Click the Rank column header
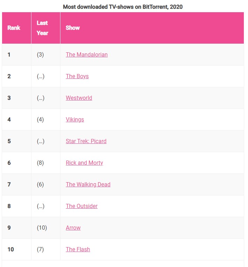248x267 pixels. [14, 28]
